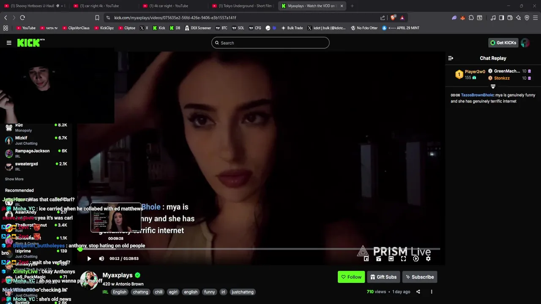
Task: Switch to '4k car night - YouTube' tab
Action: 173,6
